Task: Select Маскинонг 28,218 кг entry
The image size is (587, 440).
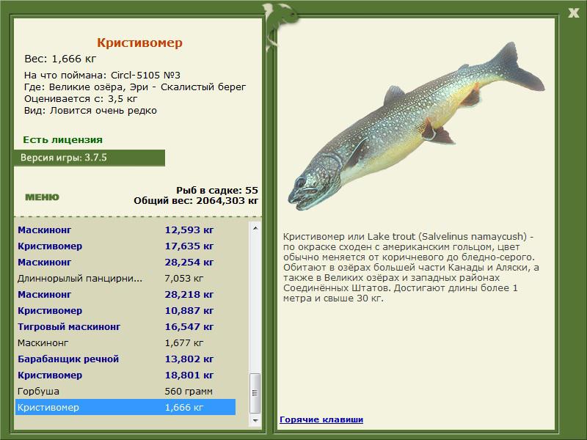Action: click(x=125, y=294)
